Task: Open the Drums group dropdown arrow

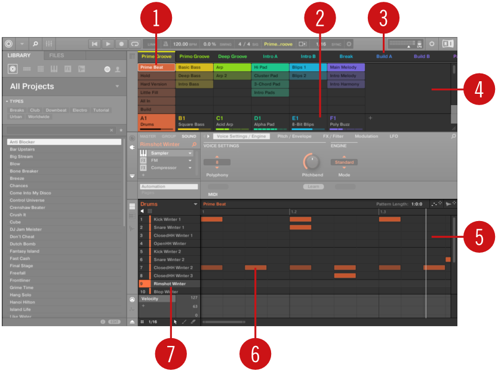Action: click(x=195, y=204)
